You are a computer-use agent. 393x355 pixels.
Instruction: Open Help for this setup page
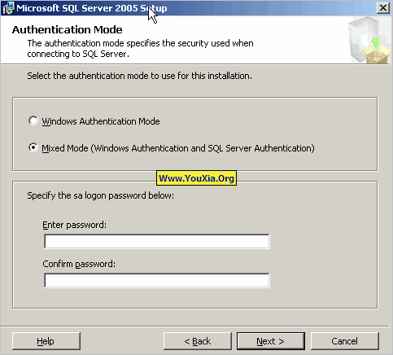coord(46,341)
